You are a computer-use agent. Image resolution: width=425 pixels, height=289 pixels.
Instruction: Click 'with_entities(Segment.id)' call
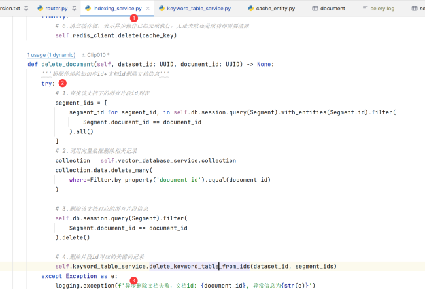pos(324,112)
